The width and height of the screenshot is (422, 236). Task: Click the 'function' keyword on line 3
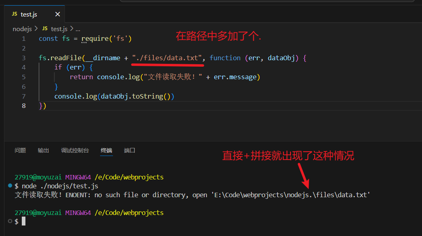pyautogui.click(x=225, y=58)
